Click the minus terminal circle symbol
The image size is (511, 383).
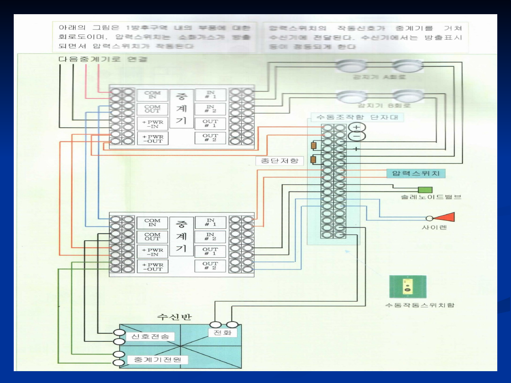coord(357,137)
